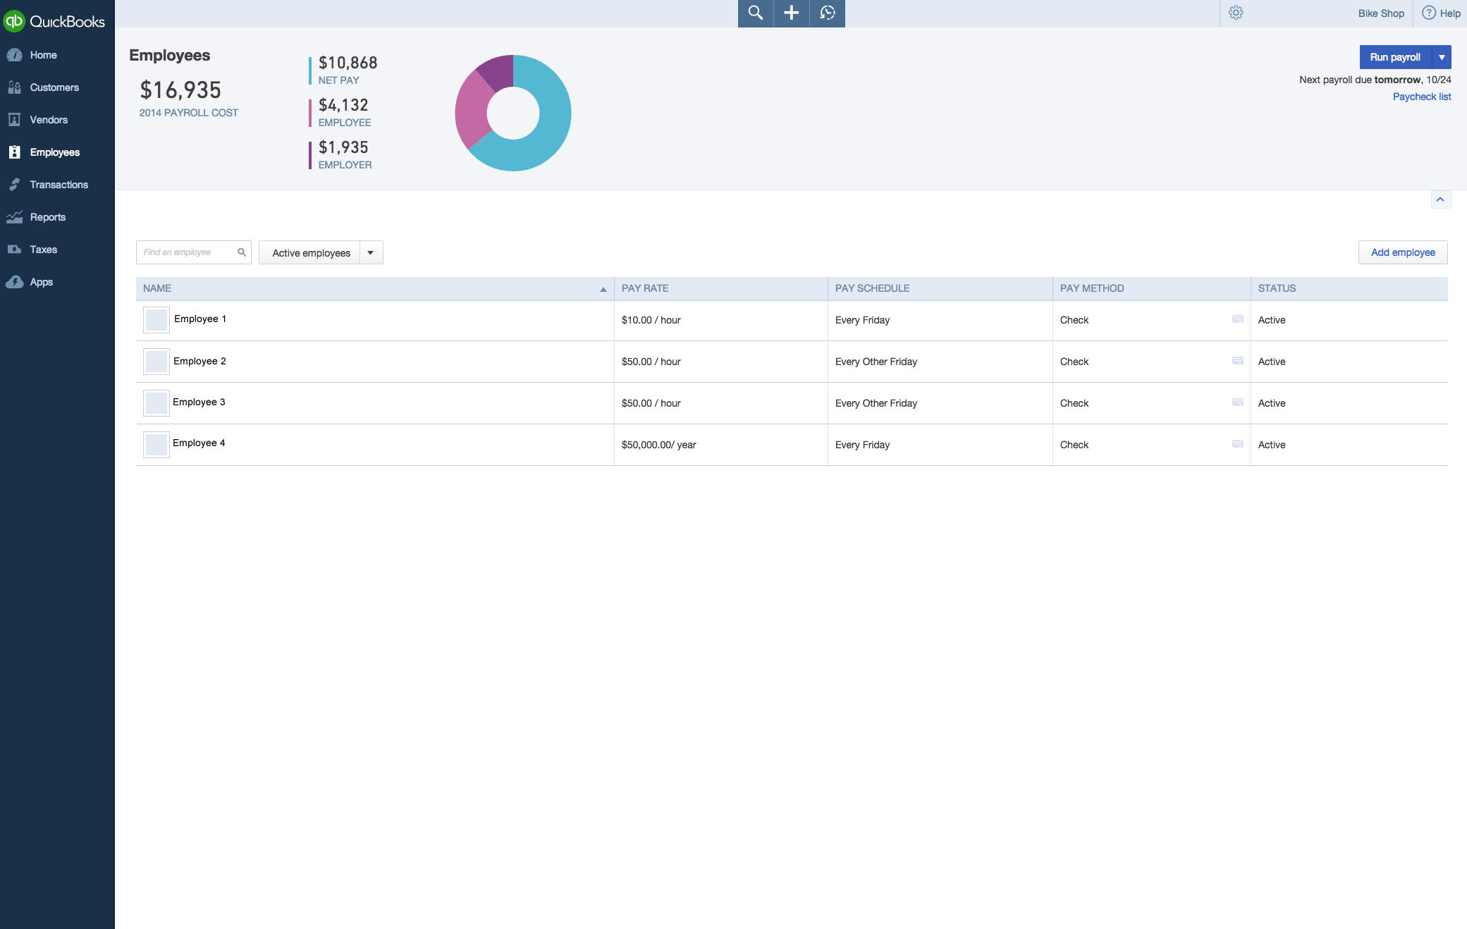Go to Reports in the sidebar
Image resolution: width=1467 pixels, height=929 pixels.
(47, 217)
